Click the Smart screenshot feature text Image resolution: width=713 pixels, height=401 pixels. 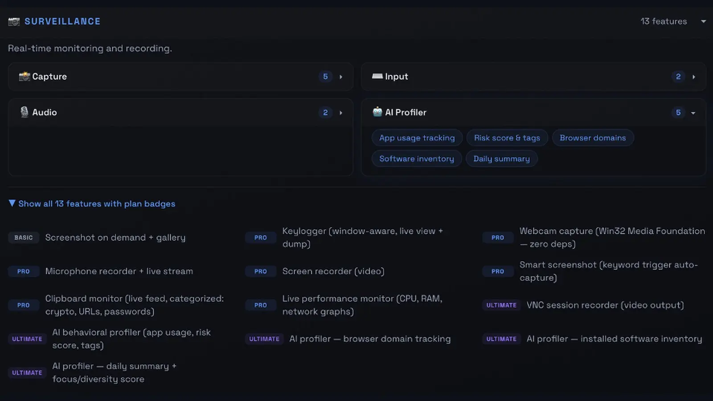[609, 271]
